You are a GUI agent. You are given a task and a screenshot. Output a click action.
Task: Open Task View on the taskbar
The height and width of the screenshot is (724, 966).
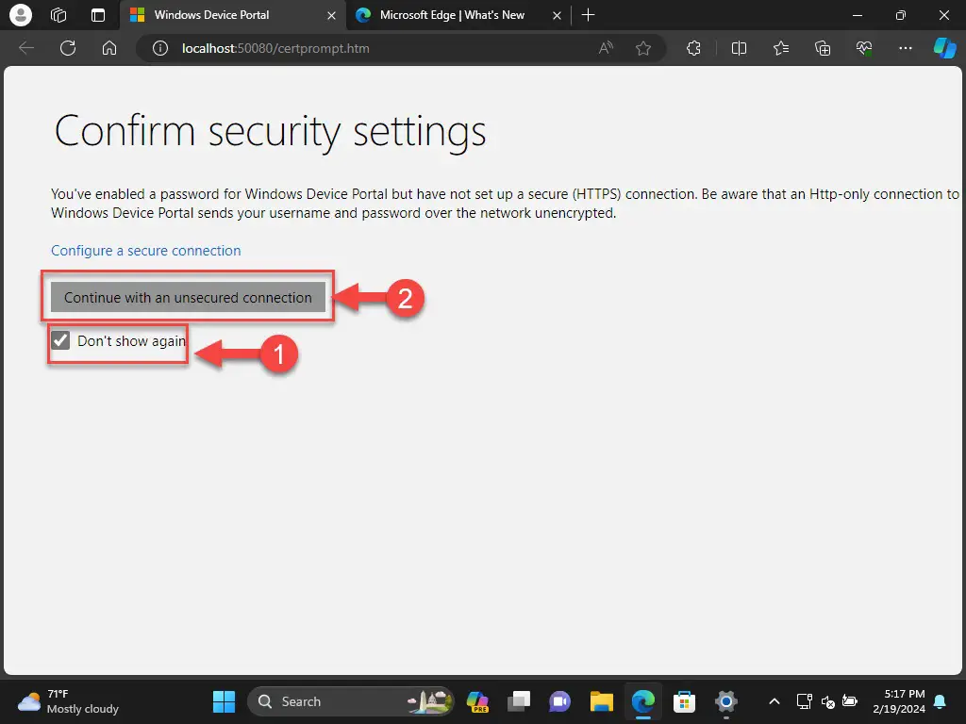click(519, 701)
